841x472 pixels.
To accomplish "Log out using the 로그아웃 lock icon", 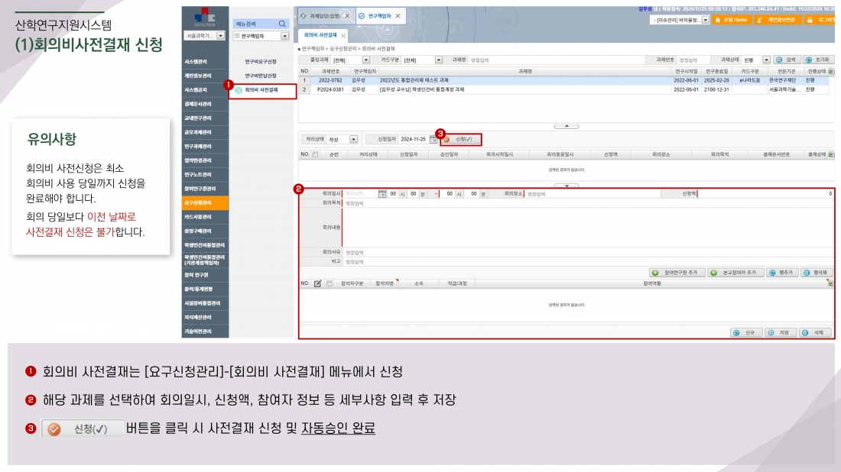I will pos(809,20).
